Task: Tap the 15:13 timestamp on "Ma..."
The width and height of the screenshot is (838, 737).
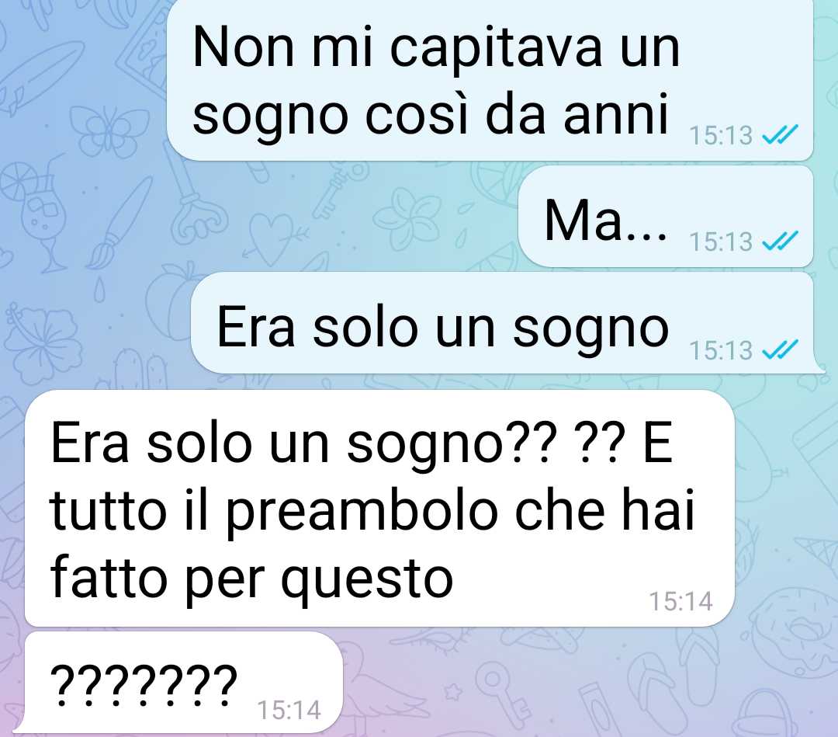Action: [x=721, y=242]
